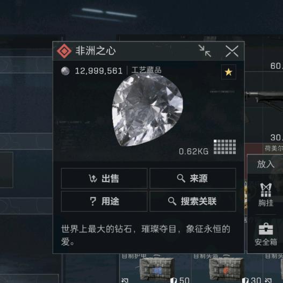The width and height of the screenshot is (283, 283).
Task: Open the 用途 usage button
Action: tap(104, 201)
